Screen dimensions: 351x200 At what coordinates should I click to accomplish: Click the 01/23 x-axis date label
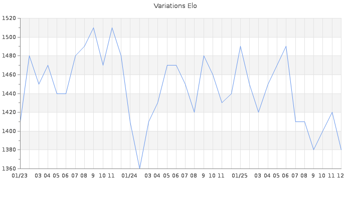click(x=20, y=175)
